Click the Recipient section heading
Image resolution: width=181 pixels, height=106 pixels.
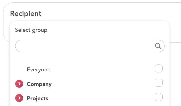[26, 14]
